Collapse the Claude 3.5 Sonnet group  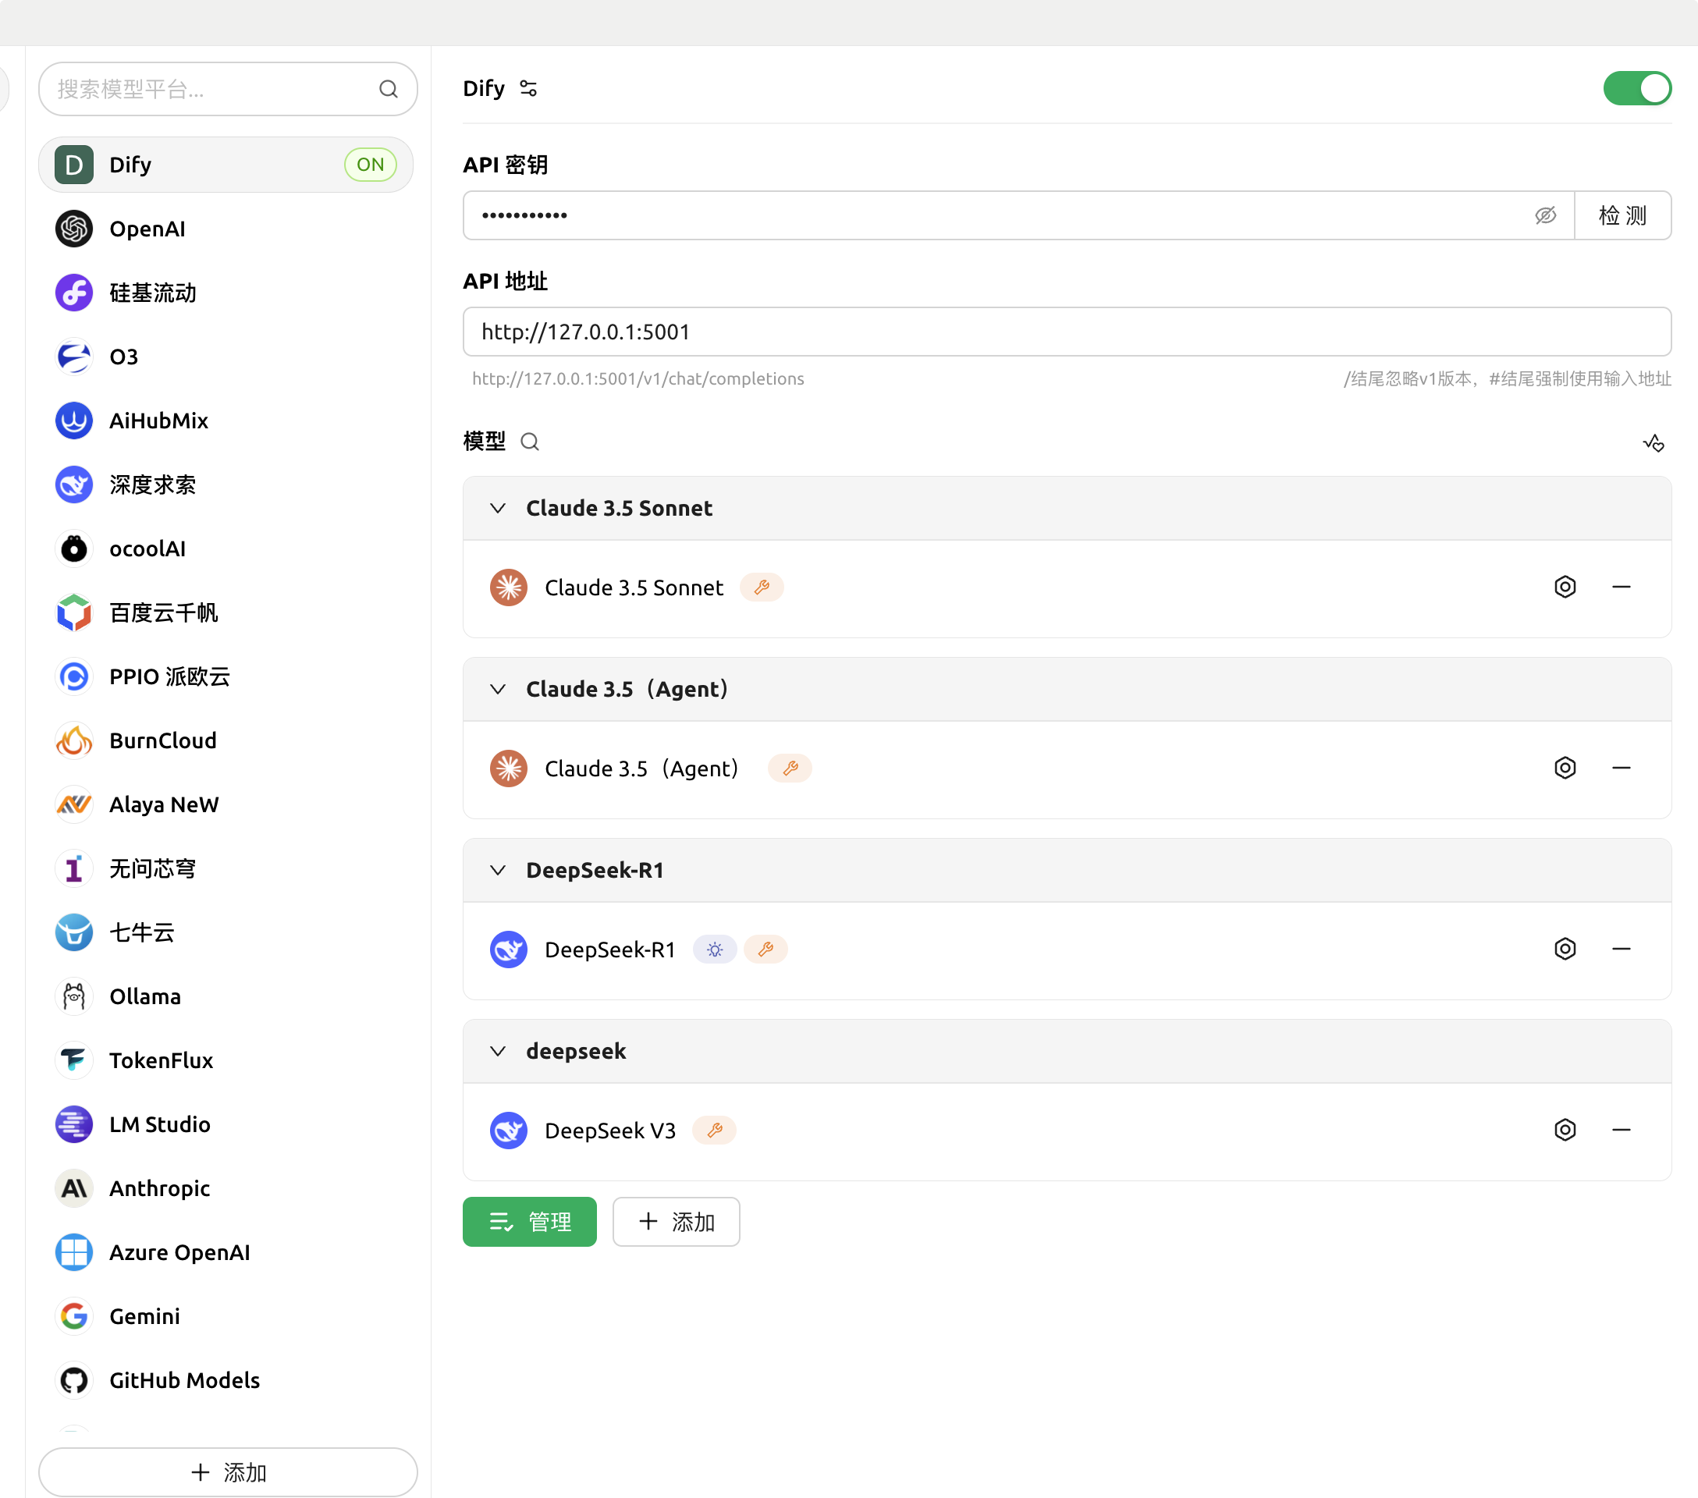click(x=498, y=508)
